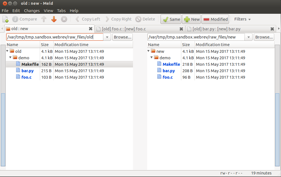Open the right path history dropdown
Image resolution: width=281 pixels, height=177 pixels.
pyautogui.click(x=249, y=37)
